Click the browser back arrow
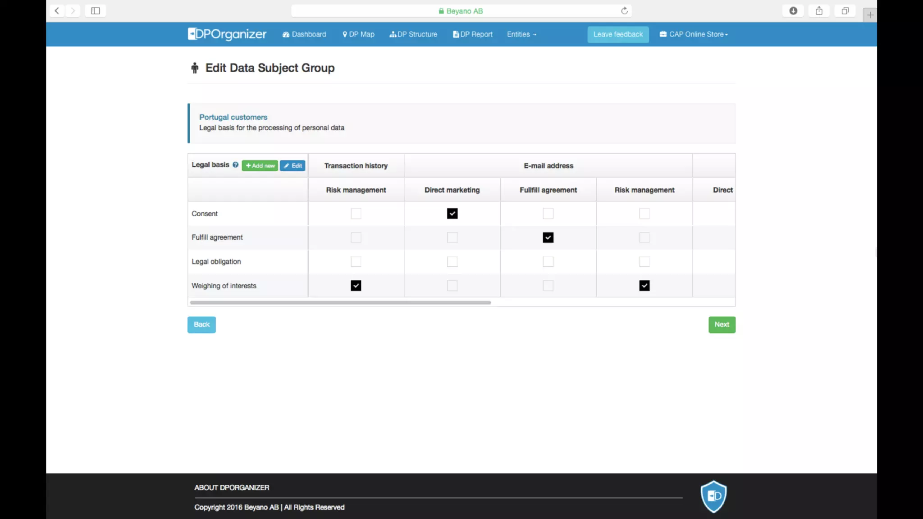This screenshot has width=923, height=519. coord(57,11)
